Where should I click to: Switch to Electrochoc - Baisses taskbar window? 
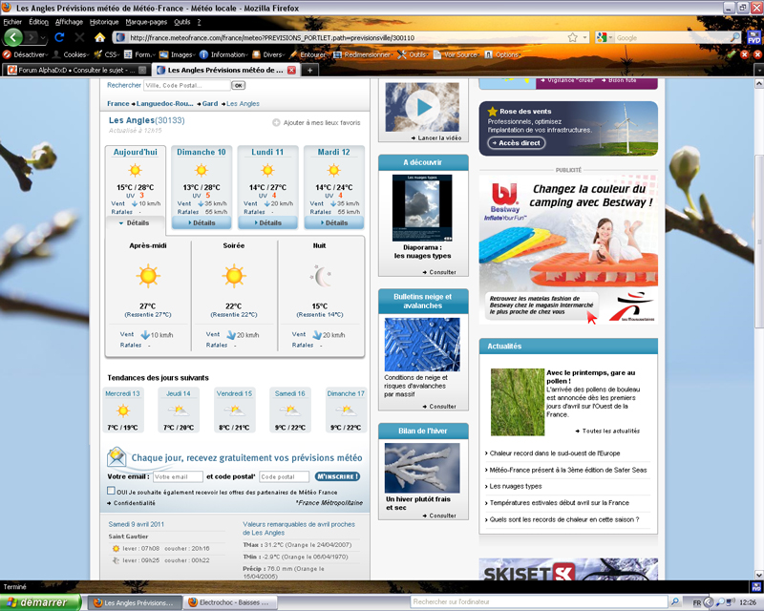[x=229, y=602]
